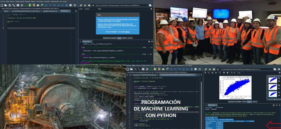Click Maximize current pane icon in top-left Spyder
The height and width of the screenshot is (129, 281).
pos(71,5)
